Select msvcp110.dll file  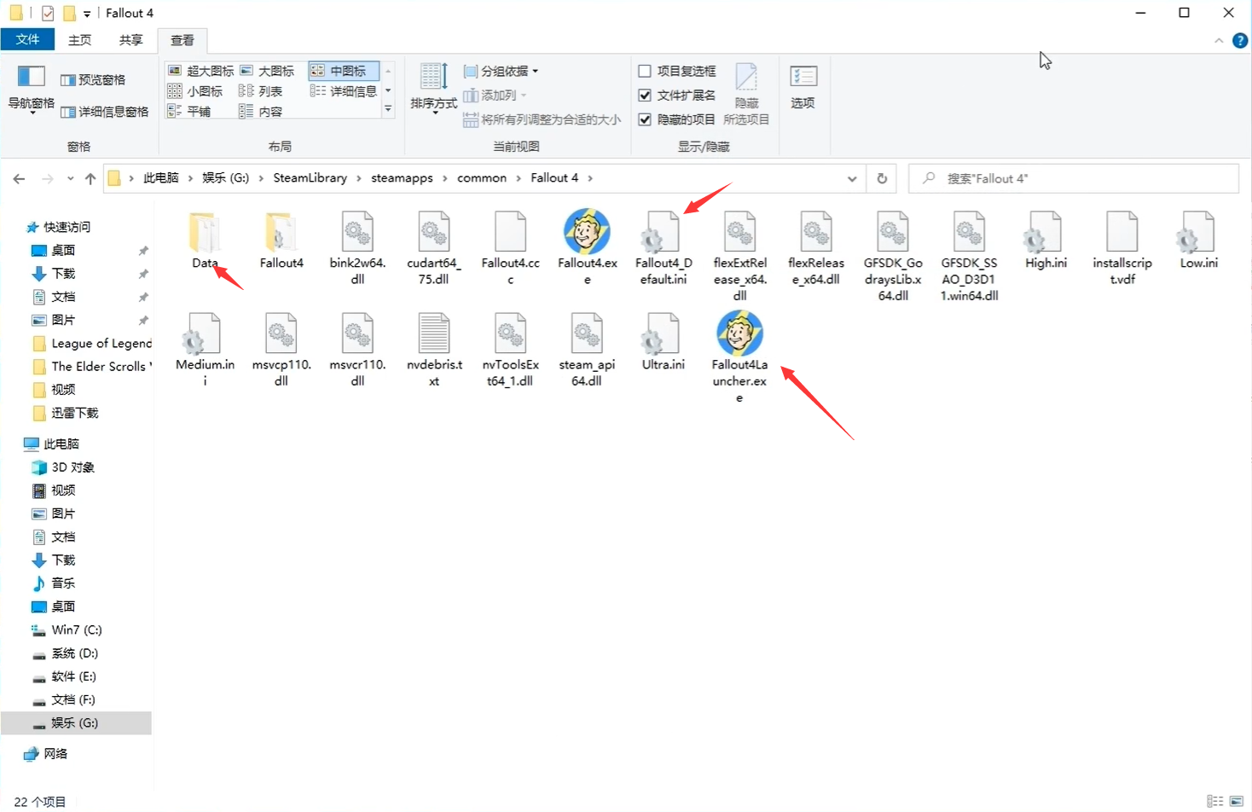pyautogui.click(x=281, y=349)
